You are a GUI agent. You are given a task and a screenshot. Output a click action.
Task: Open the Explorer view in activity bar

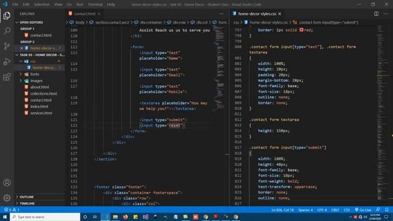pos(7,15)
